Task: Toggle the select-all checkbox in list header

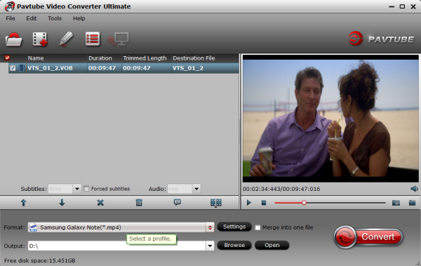Action: (7, 58)
